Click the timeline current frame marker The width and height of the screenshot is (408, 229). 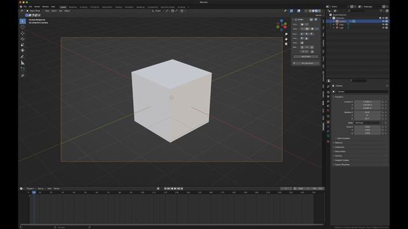tap(34, 192)
